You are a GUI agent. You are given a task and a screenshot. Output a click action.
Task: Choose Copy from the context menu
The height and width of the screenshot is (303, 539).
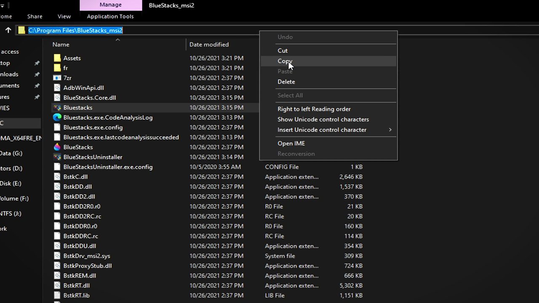pyautogui.click(x=285, y=61)
